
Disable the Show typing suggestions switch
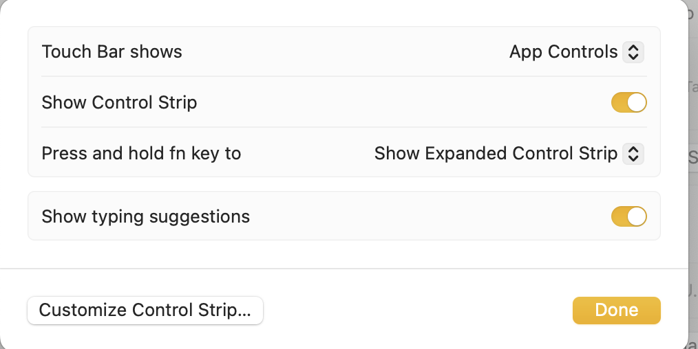pyautogui.click(x=628, y=217)
